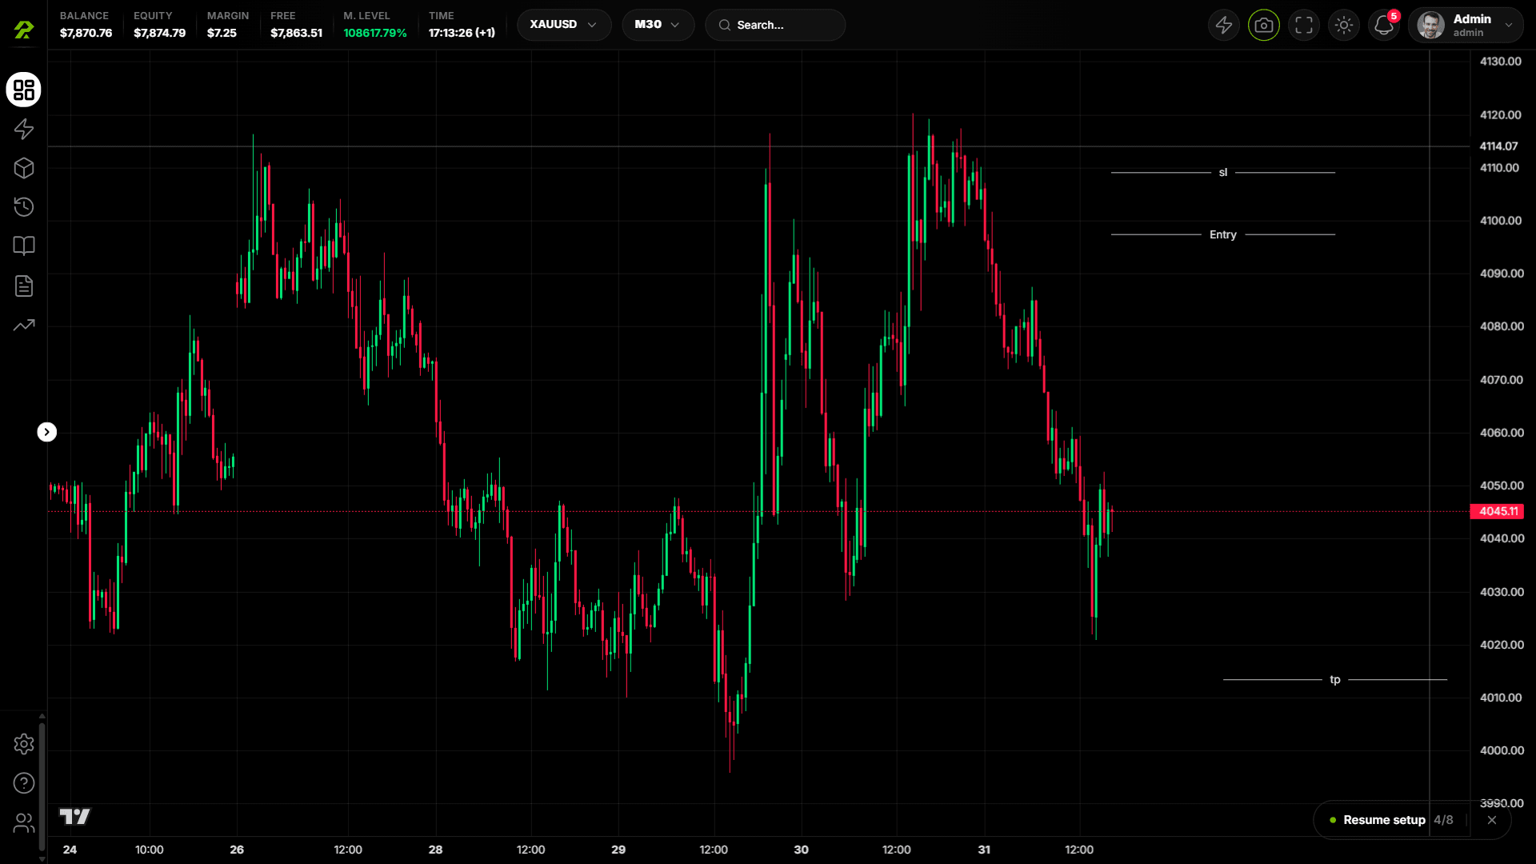
Task: Open the M30 timeframe dropdown
Action: (658, 25)
